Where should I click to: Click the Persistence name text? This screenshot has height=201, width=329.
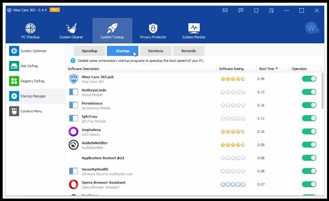point(92,103)
